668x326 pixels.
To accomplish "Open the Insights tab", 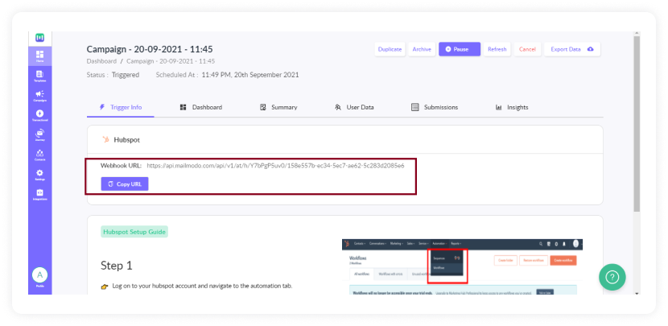I will (x=512, y=107).
